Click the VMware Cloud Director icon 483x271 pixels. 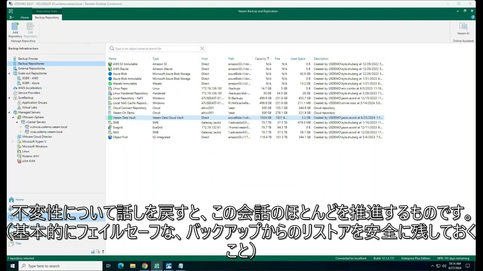[x=19, y=137]
